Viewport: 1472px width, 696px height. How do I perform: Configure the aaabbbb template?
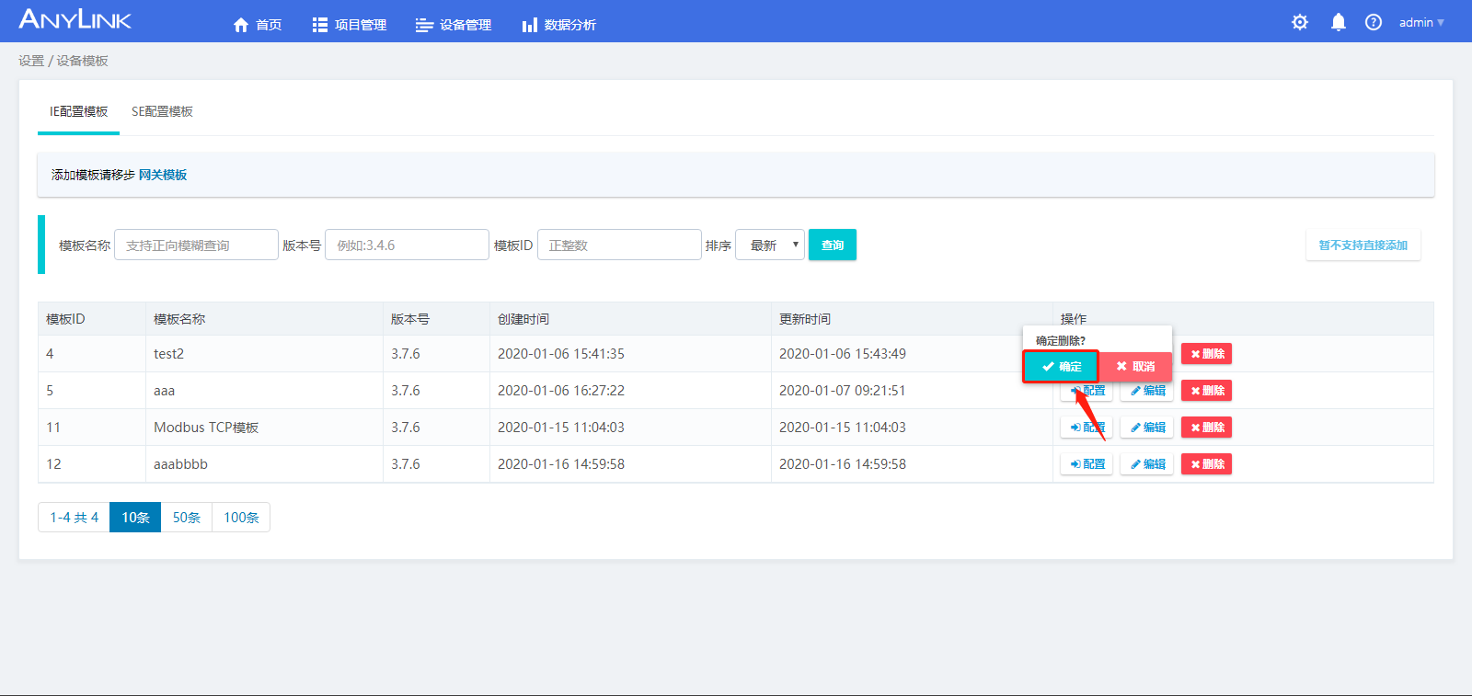pos(1087,464)
